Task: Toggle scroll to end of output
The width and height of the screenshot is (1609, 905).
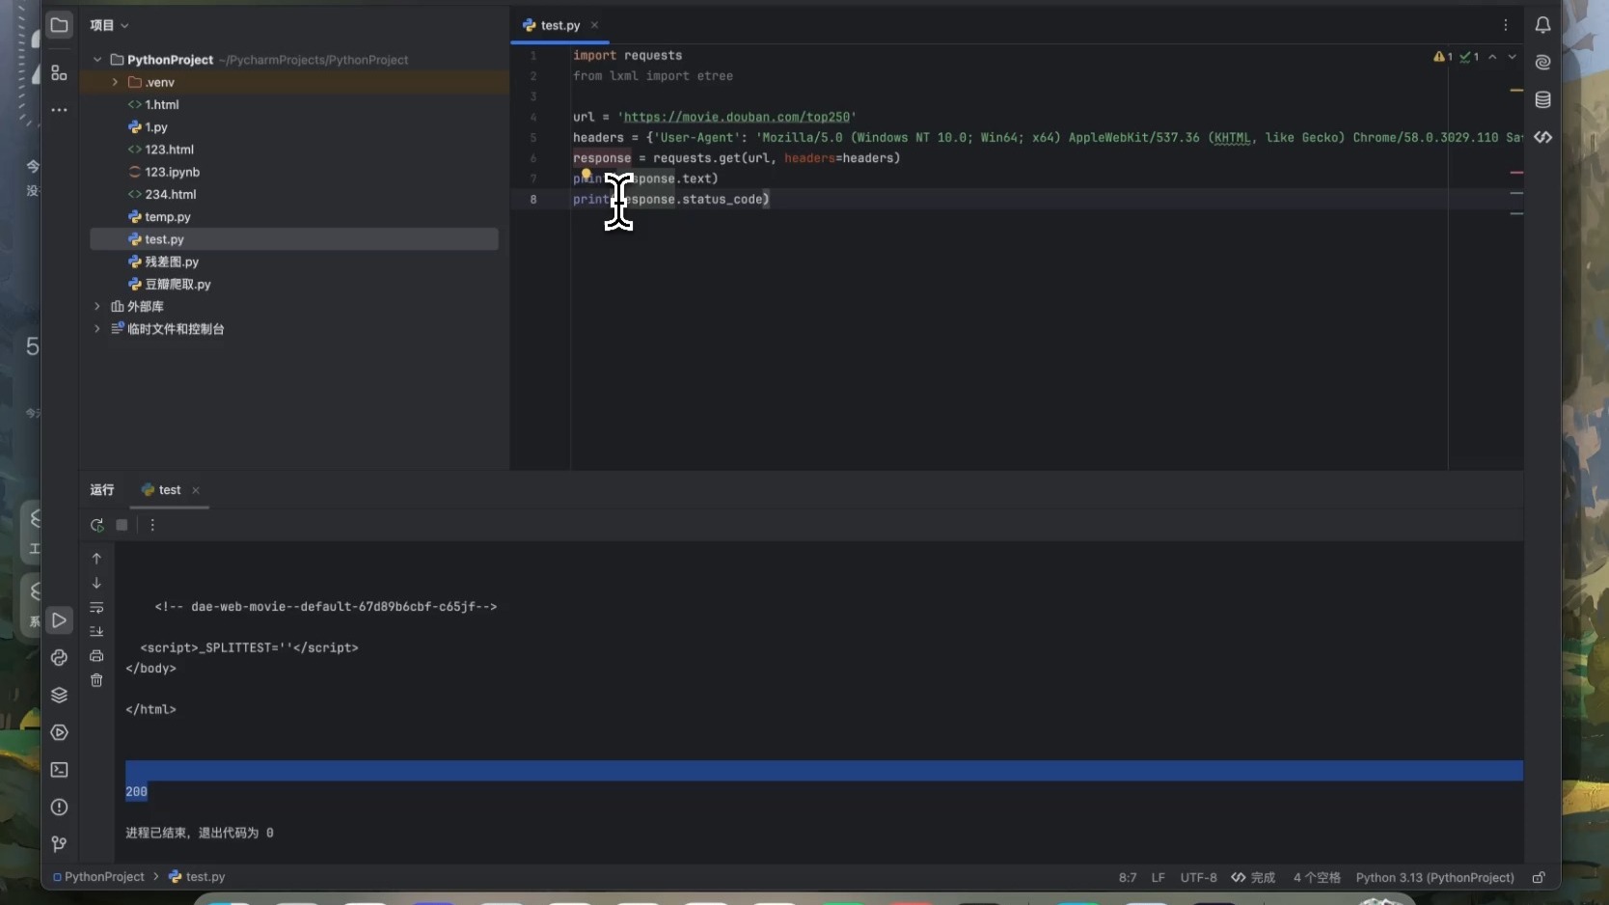Action: pyautogui.click(x=96, y=632)
